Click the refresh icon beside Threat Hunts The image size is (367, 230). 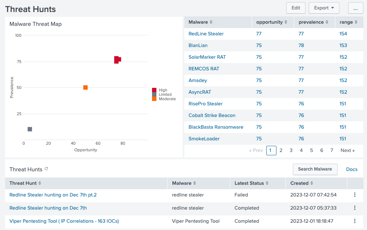point(46,169)
